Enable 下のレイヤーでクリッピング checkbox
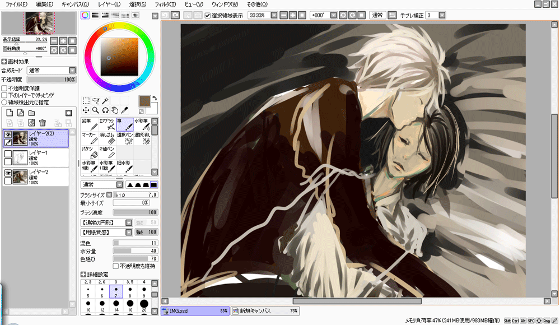The image size is (560, 325). tap(4, 95)
